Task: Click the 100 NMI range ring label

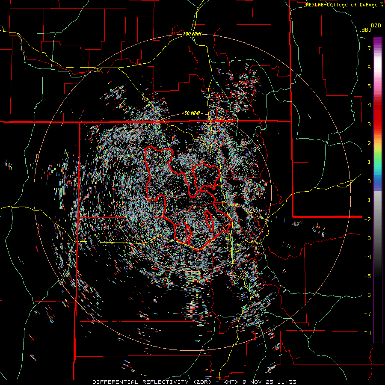Action: [x=192, y=34]
